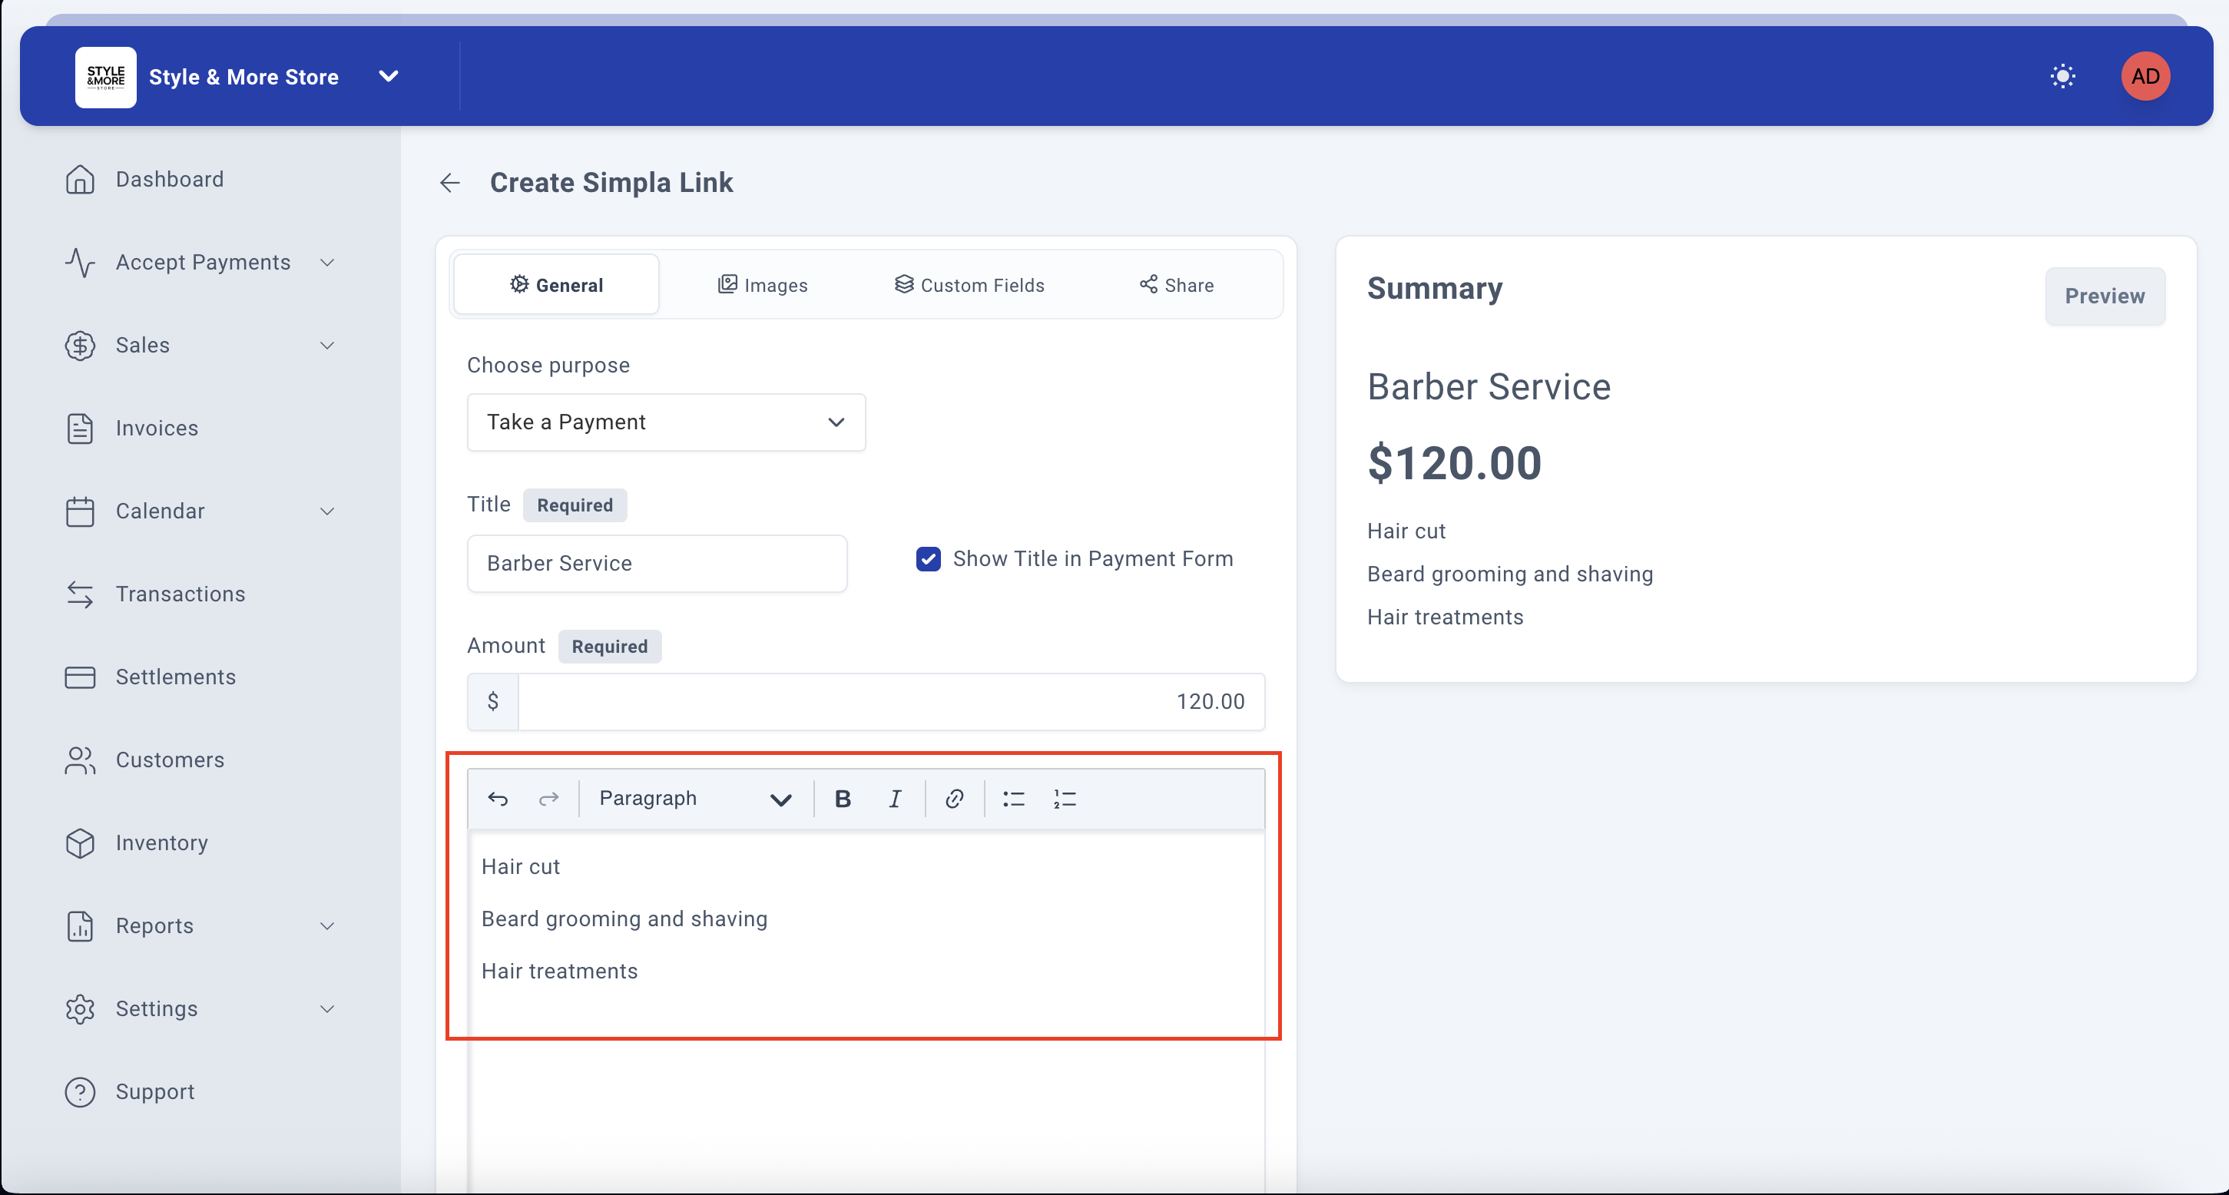This screenshot has height=1195, width=2229.
Task: Open the Style & More Store switcher
Action: pos(389,76)
